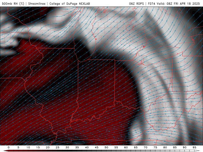Click the '40' value on the color scale
Image resolution: width=203 pixels, height=152 pixels.
87,147
